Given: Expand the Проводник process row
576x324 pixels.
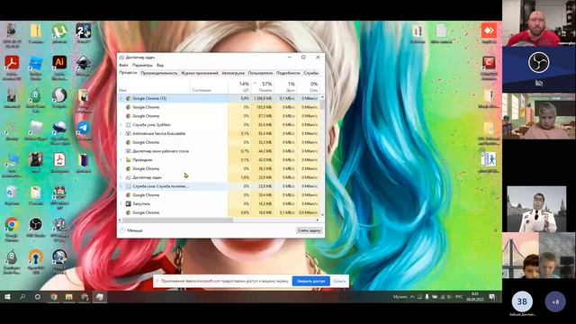Looking at the screenshot, I should (x=121, y=160).
